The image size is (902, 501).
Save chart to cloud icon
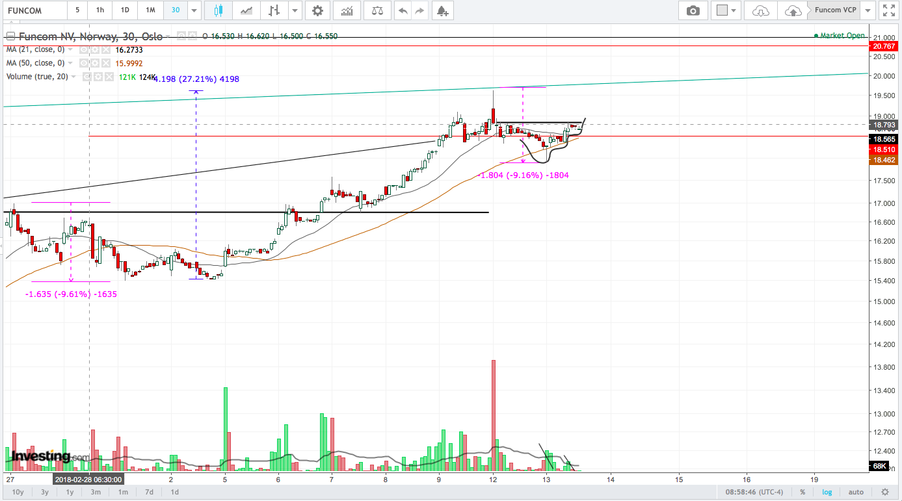[x=793, y=10]
